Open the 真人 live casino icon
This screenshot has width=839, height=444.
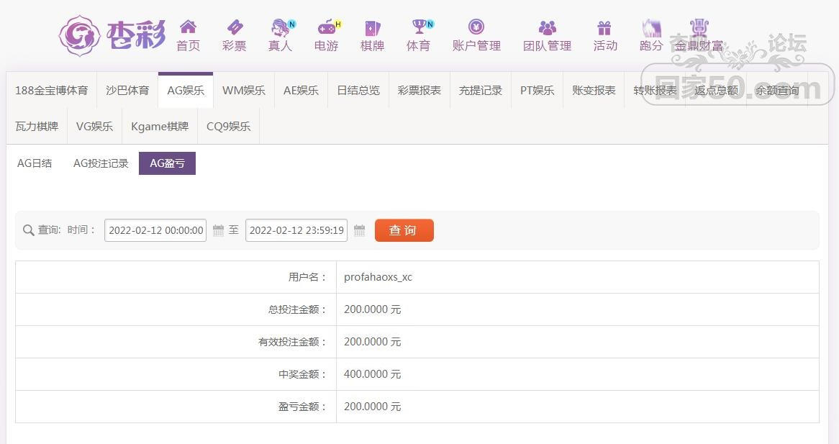[281, 27]
